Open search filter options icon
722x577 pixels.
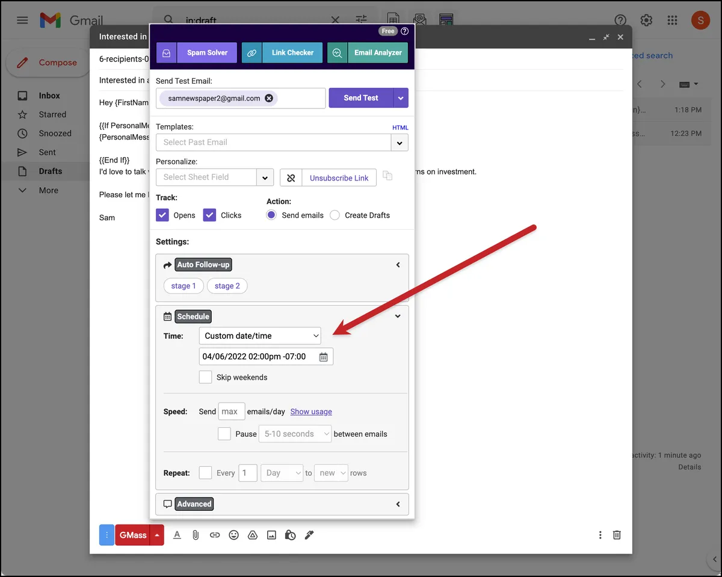(x=361, y=20)
